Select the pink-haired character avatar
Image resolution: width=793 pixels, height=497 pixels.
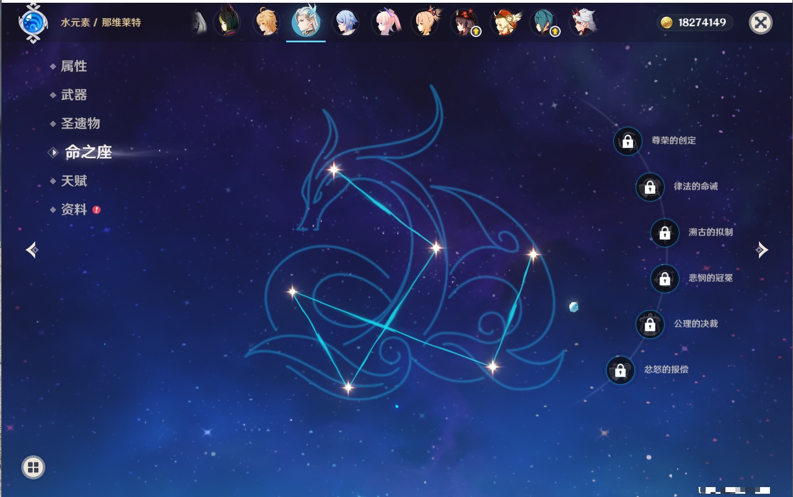(x=387, y=23)
